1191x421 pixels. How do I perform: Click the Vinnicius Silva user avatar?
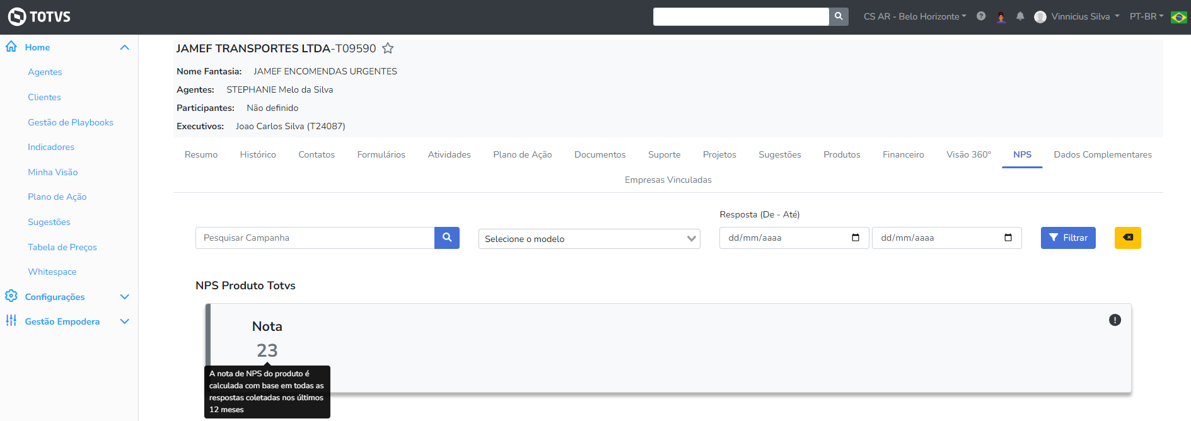click(1040, 17)
